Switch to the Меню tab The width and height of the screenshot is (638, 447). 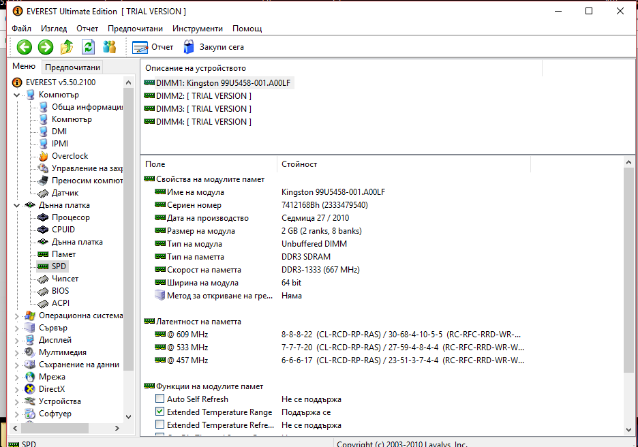coord(24,66)
